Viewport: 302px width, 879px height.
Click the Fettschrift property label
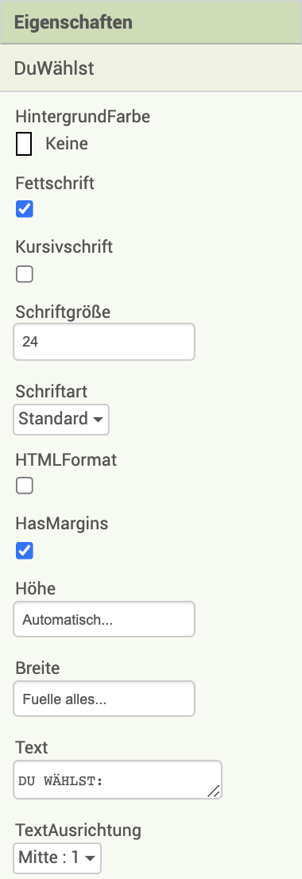(x=55, y=183)
